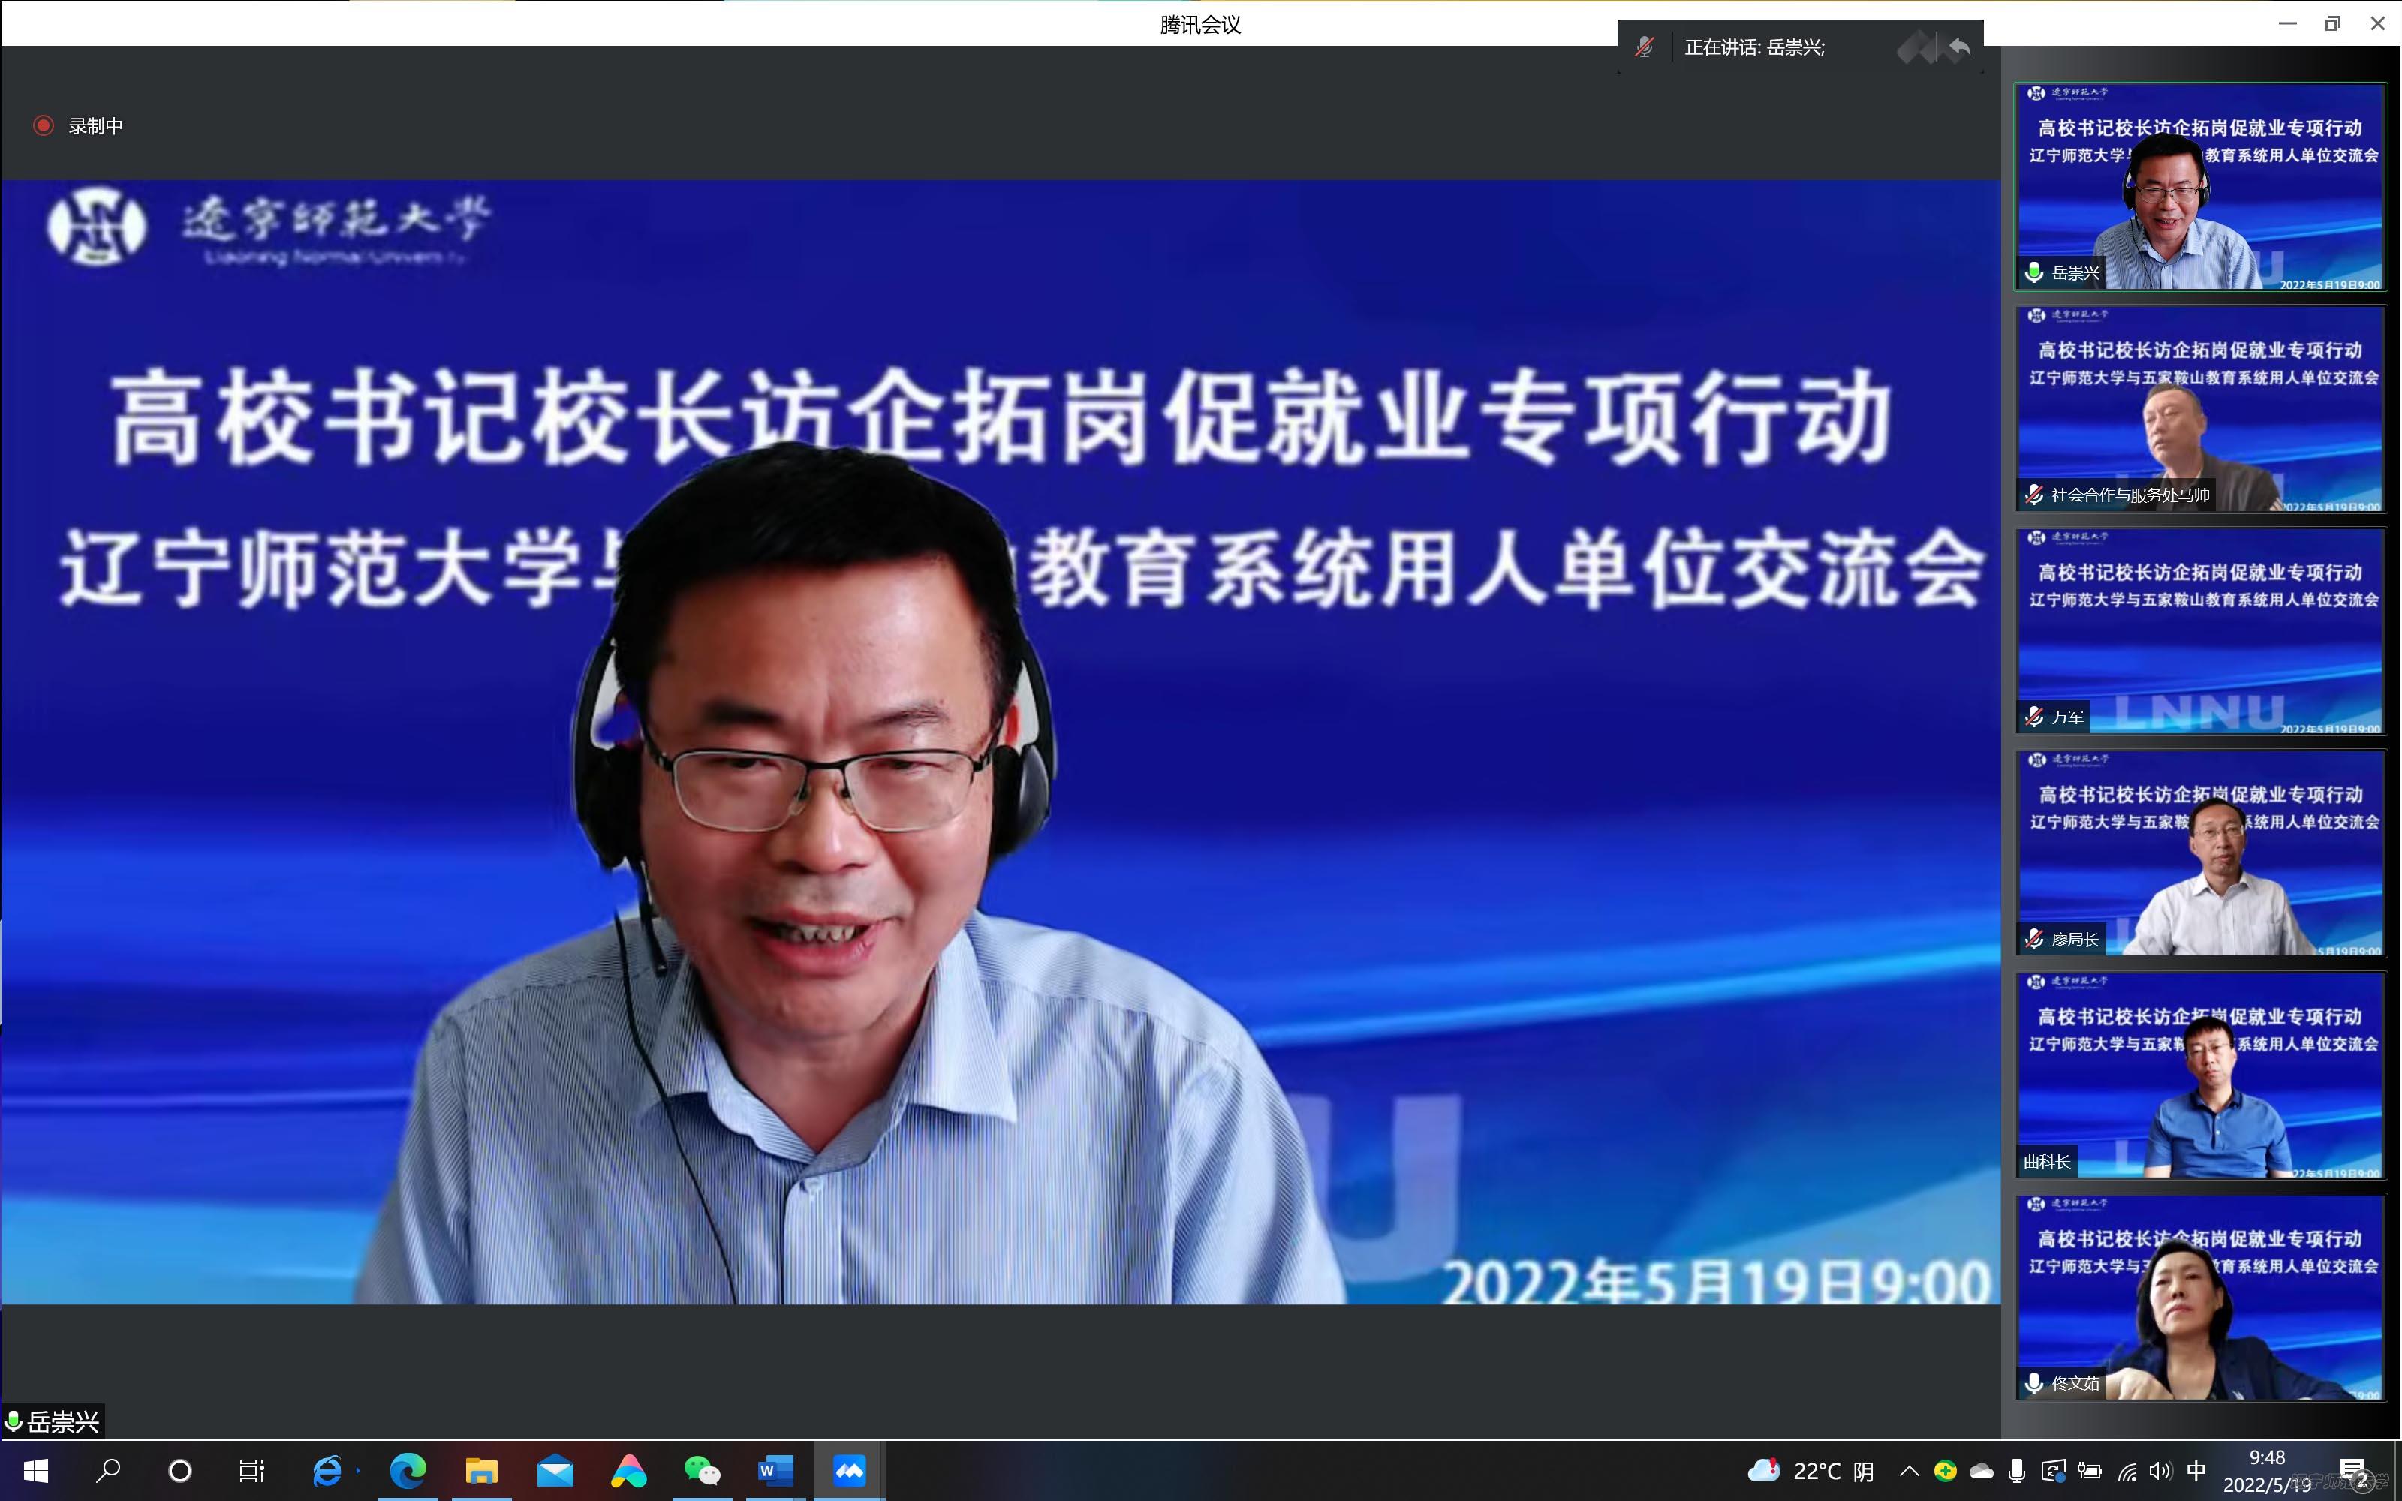Open Word from the taskbar
The width and height of the screenshot is (2402, 1501).
coord(775,1470)
